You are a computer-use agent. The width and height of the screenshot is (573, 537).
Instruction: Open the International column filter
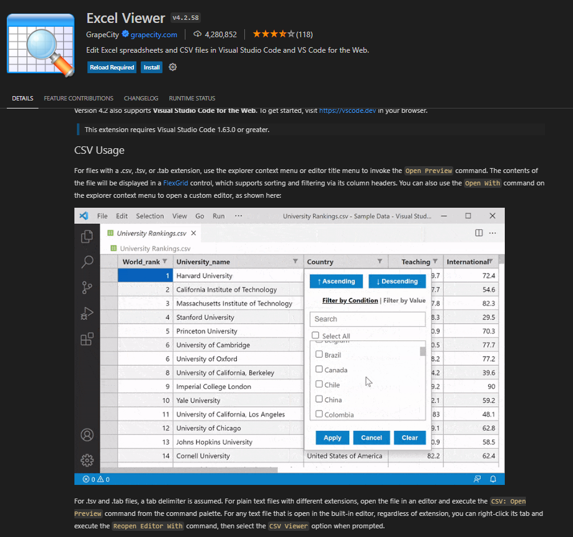coord(491,261)
